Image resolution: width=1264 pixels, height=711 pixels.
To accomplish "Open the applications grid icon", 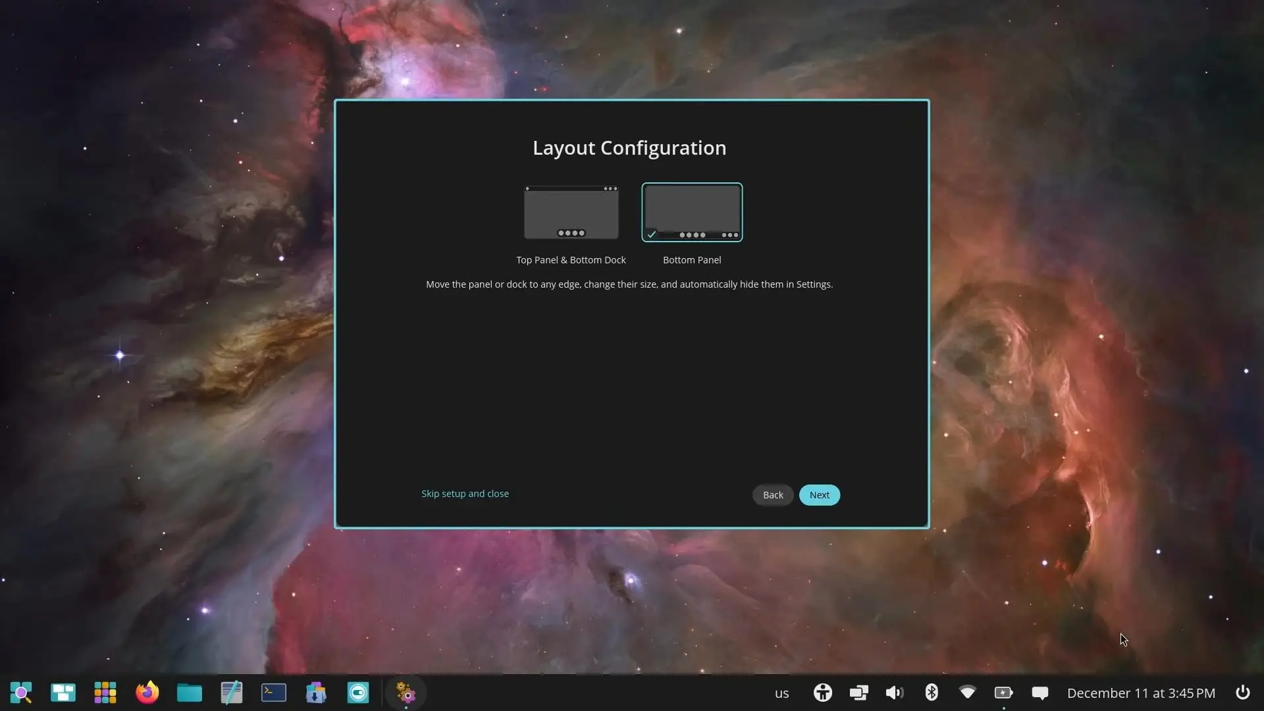I will [105, 693].
